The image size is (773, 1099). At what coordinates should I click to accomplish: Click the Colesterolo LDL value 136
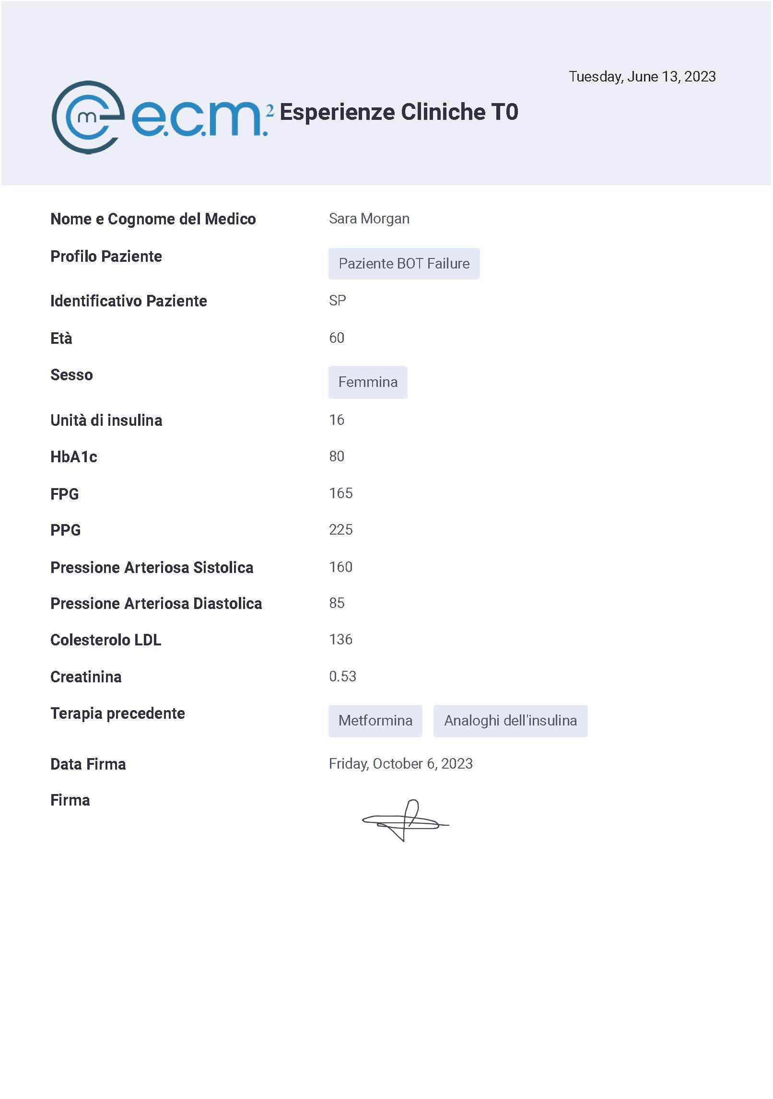[341, 640]
